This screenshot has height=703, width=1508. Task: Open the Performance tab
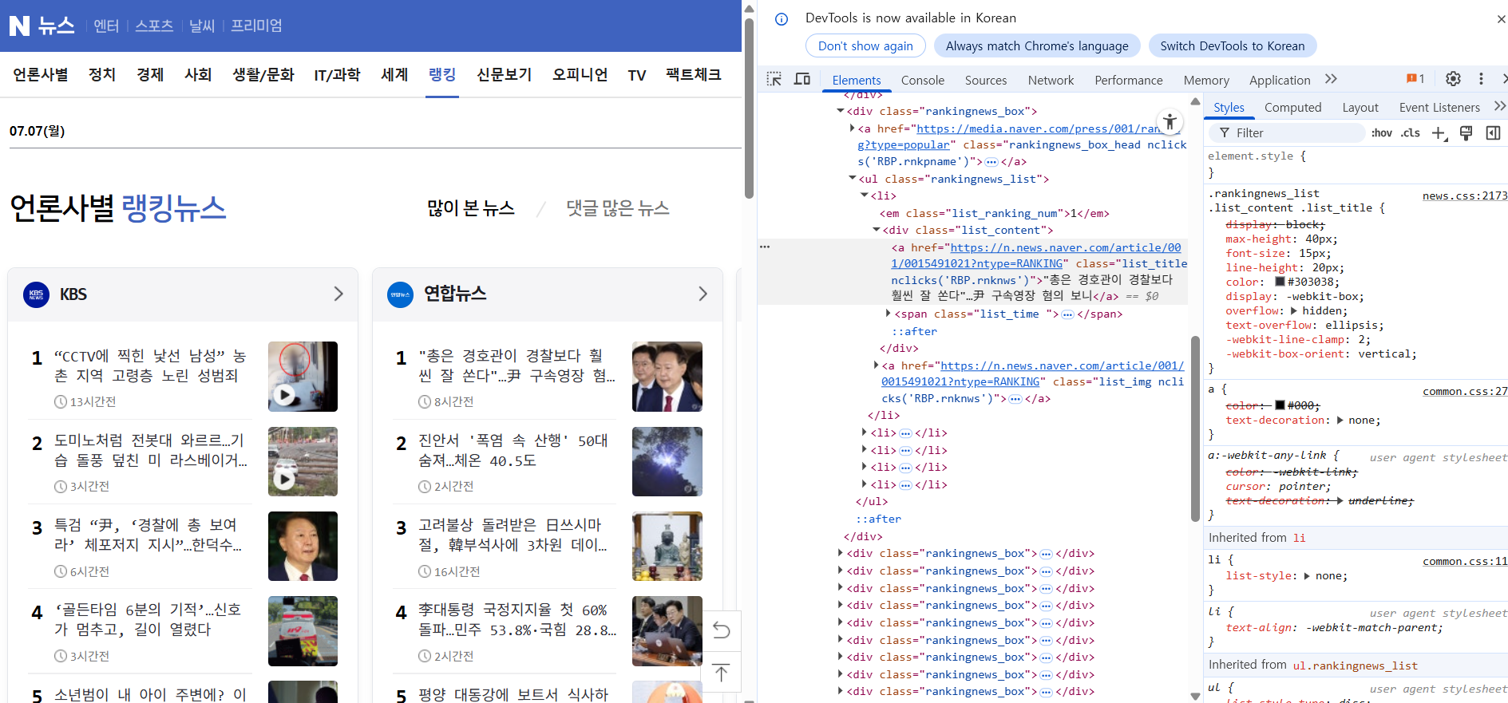pos(1129,80)
